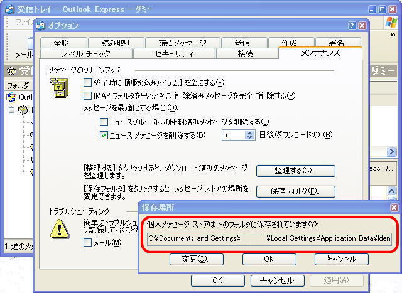Open the 読み取り tab
Image resolution: width=402 pixels, height=293 pixels.
pyautogui.click(x=116, y=43)
